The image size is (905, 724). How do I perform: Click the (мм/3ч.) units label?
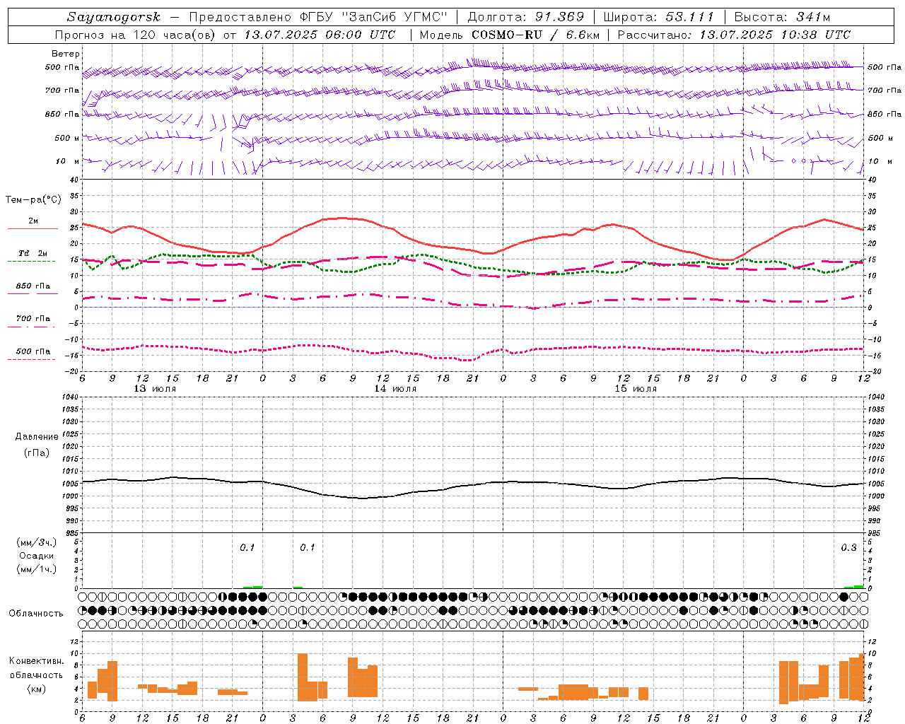pyautogui.click(x=36, y=542)
